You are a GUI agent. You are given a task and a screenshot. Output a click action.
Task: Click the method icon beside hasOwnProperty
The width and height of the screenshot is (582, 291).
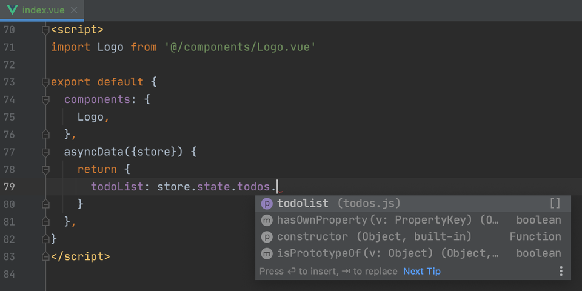(266, 220)
